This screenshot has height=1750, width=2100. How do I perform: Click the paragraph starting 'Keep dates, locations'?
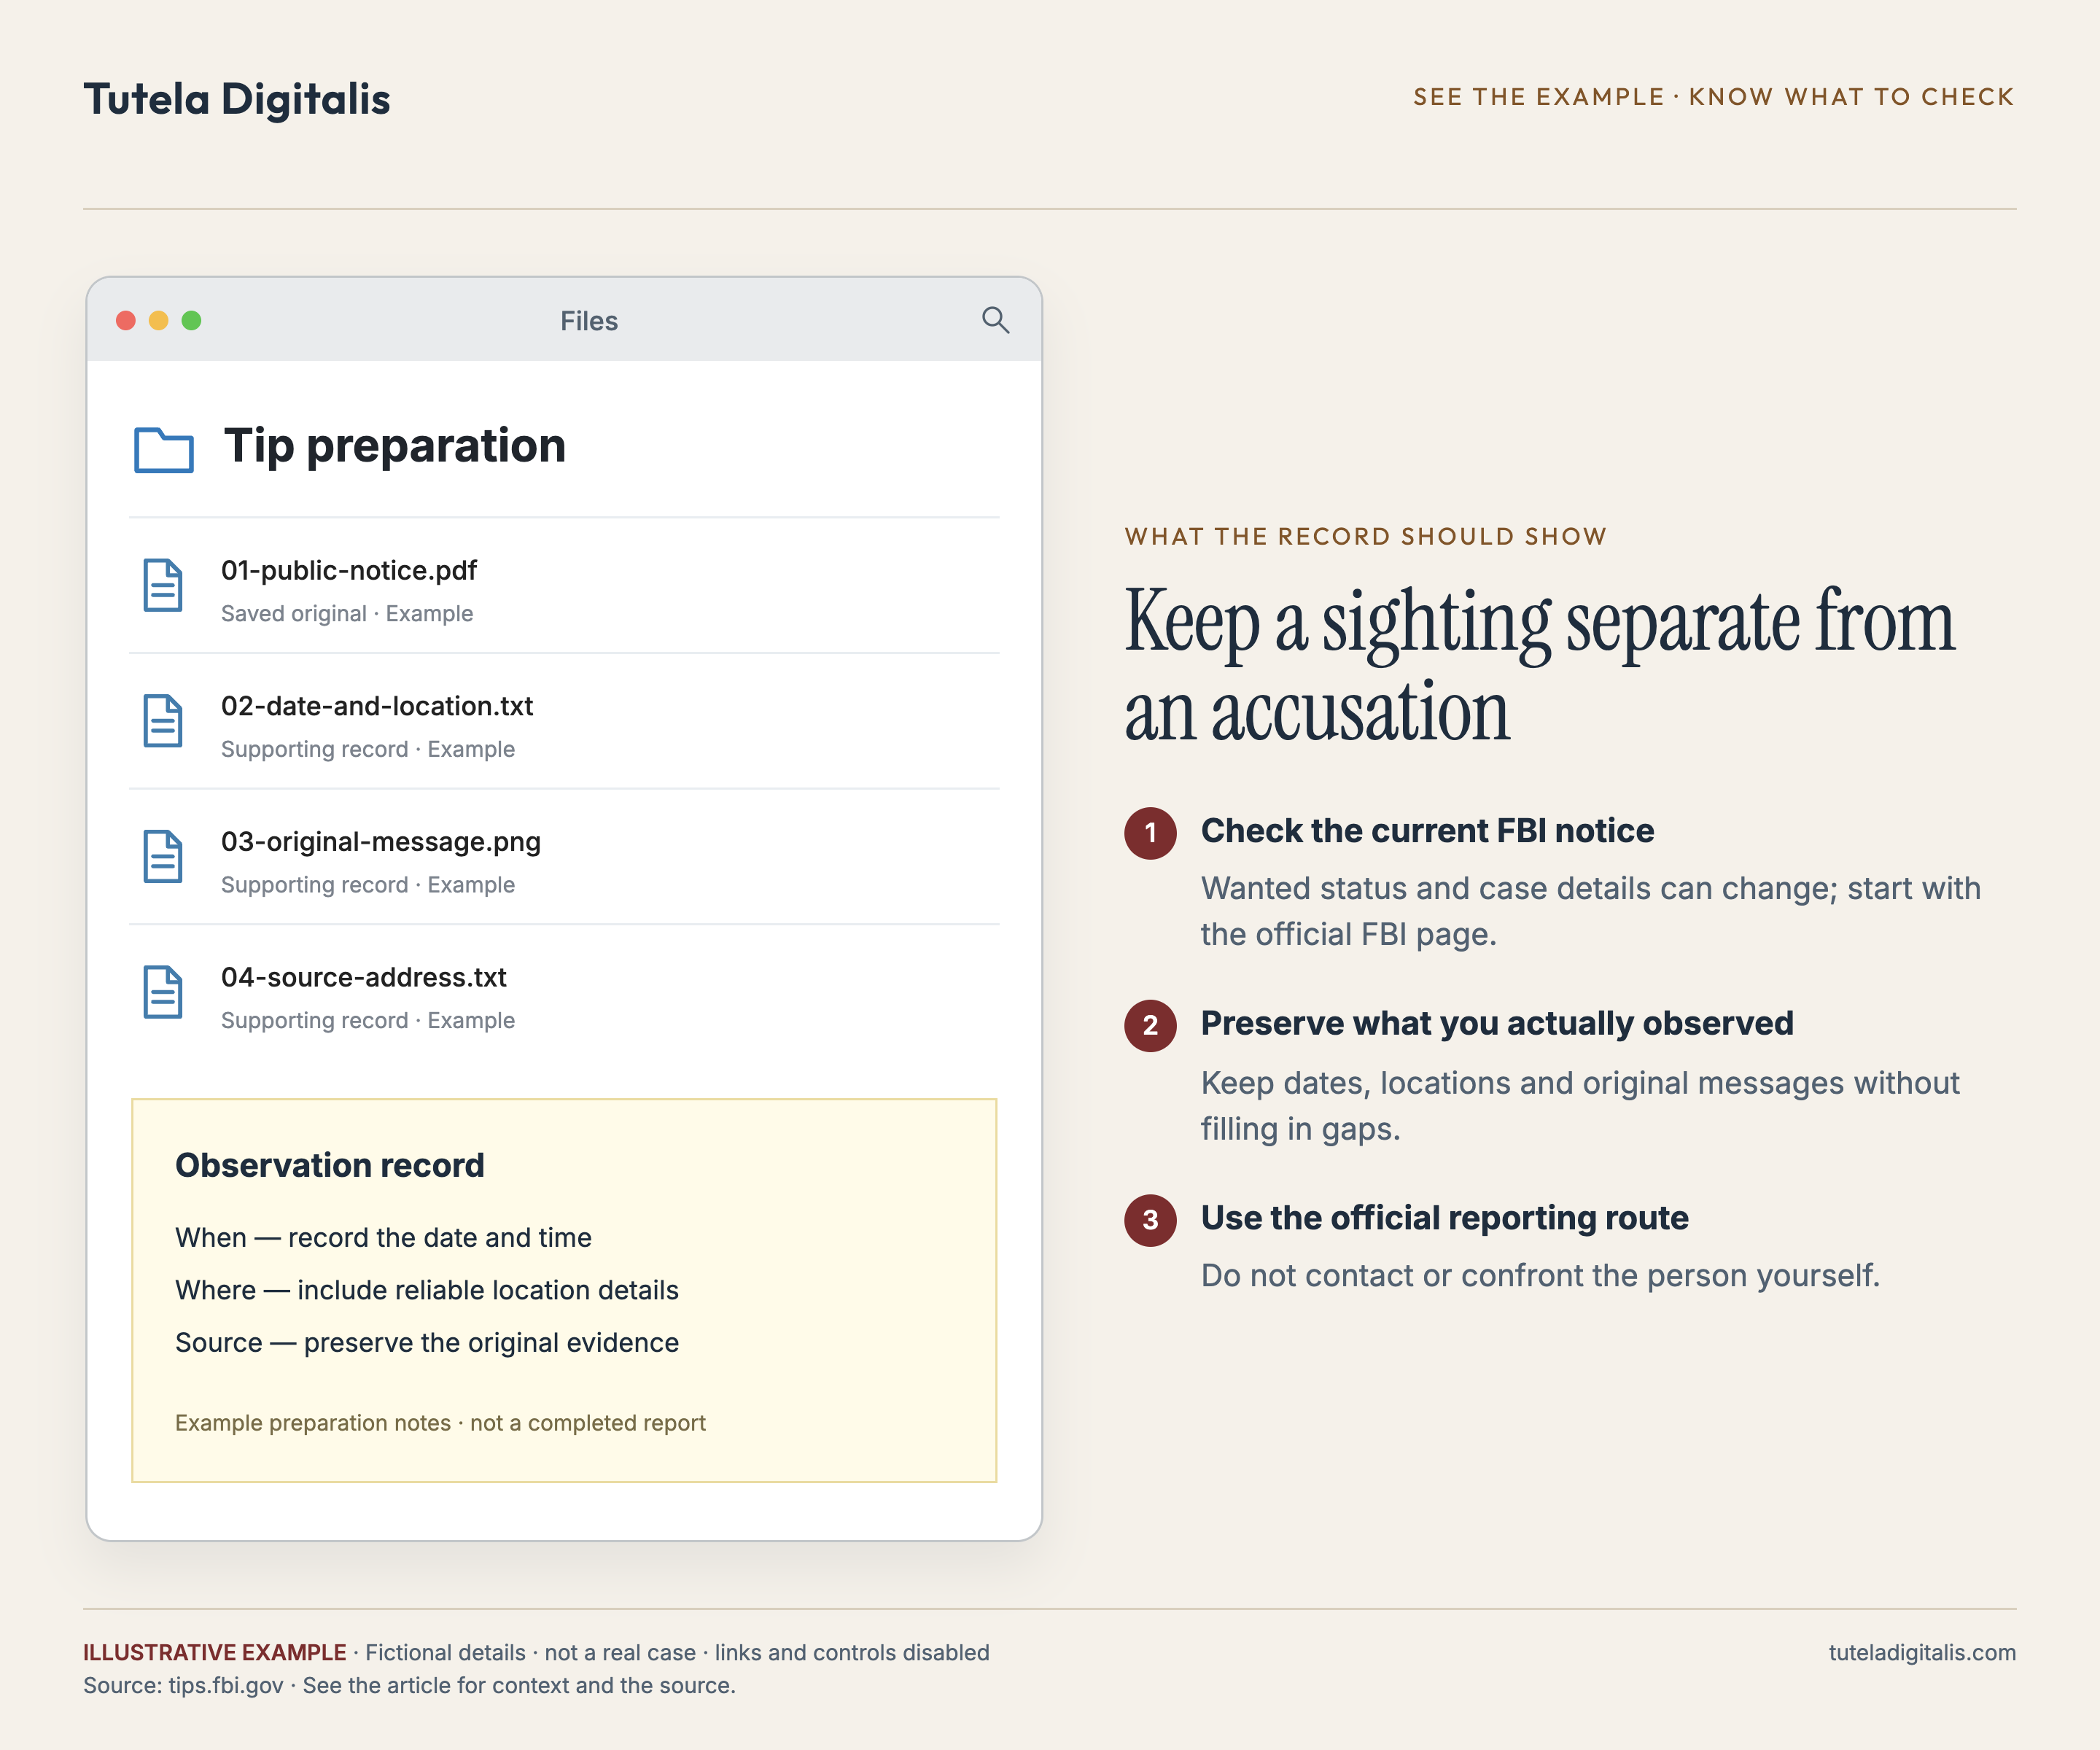coord(1581,1106)
